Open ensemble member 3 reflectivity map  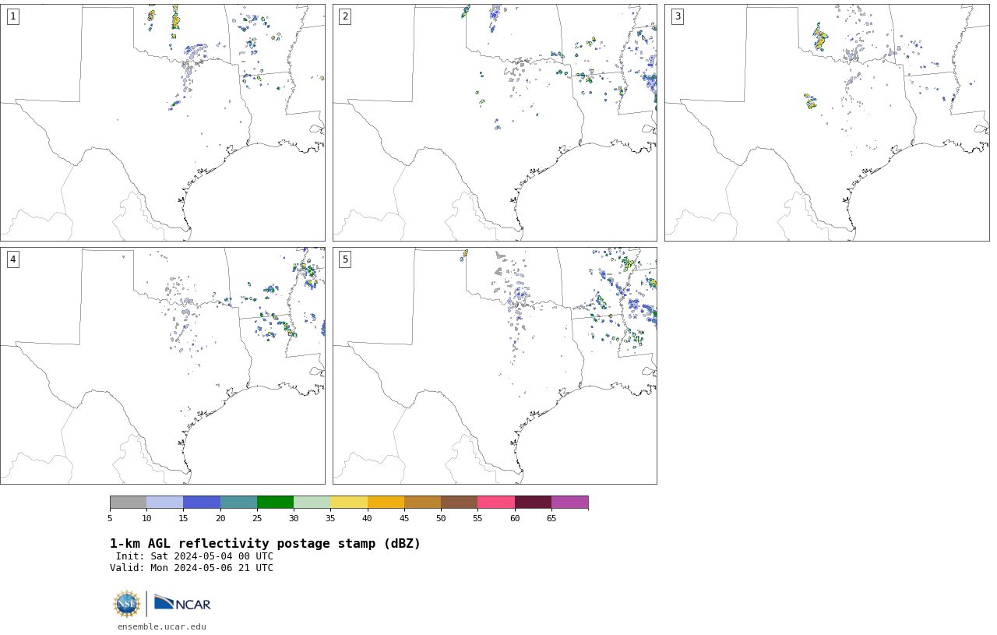click(x=827, y=122)
